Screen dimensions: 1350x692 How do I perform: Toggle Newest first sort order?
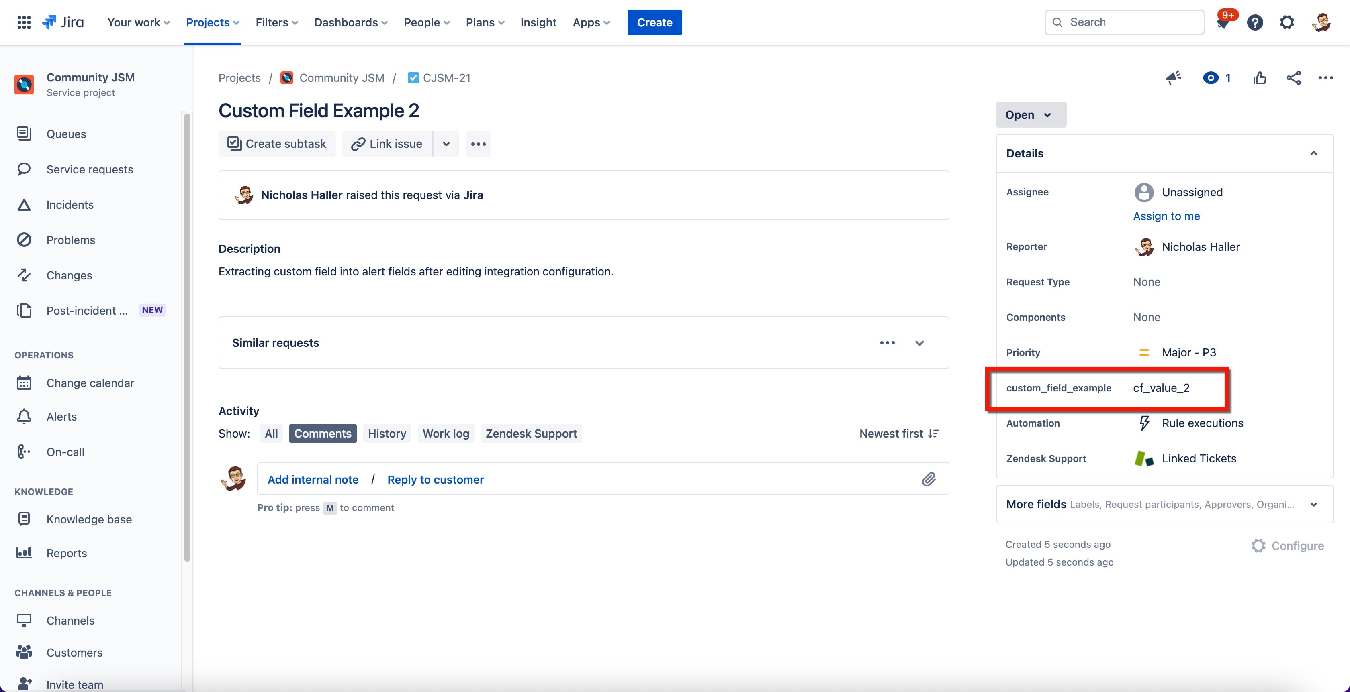coord(899,434)
